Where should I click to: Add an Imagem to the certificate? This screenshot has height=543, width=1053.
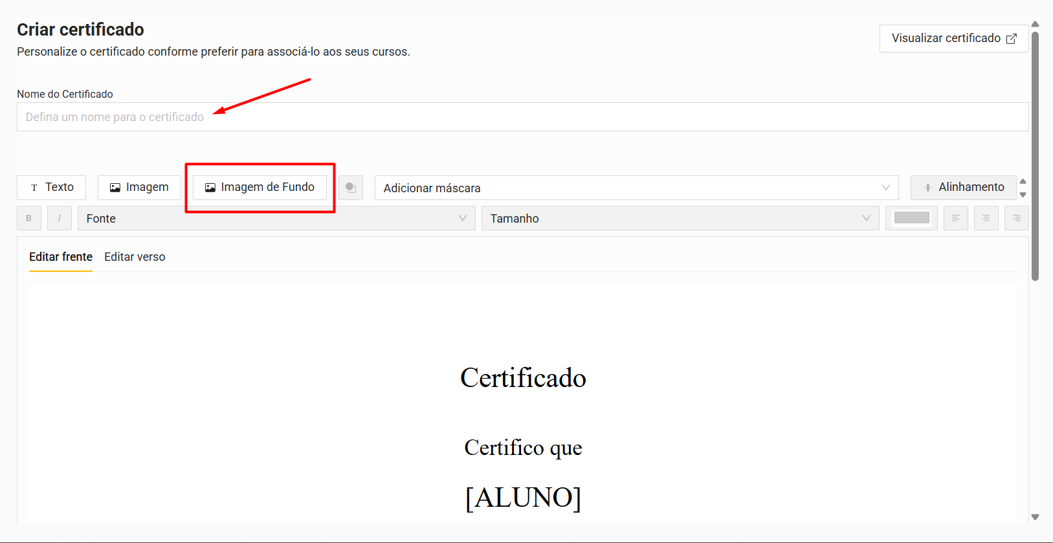point(139,187)
